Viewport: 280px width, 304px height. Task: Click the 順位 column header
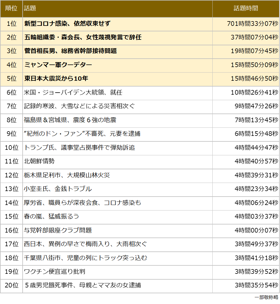[11, 8]
